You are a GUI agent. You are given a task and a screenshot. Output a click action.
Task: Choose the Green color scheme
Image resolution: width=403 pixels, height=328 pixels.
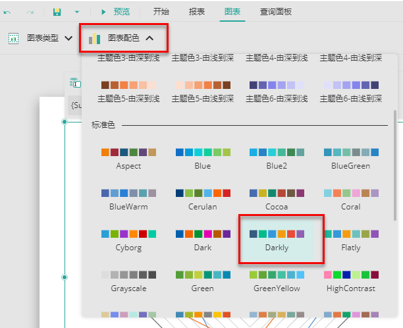203,281
